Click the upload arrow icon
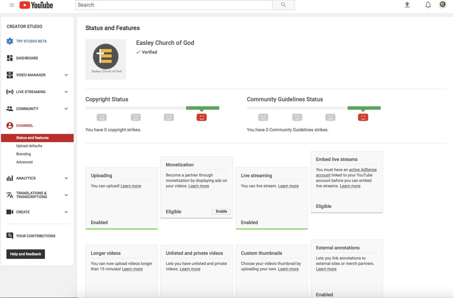 pos(407,5)
